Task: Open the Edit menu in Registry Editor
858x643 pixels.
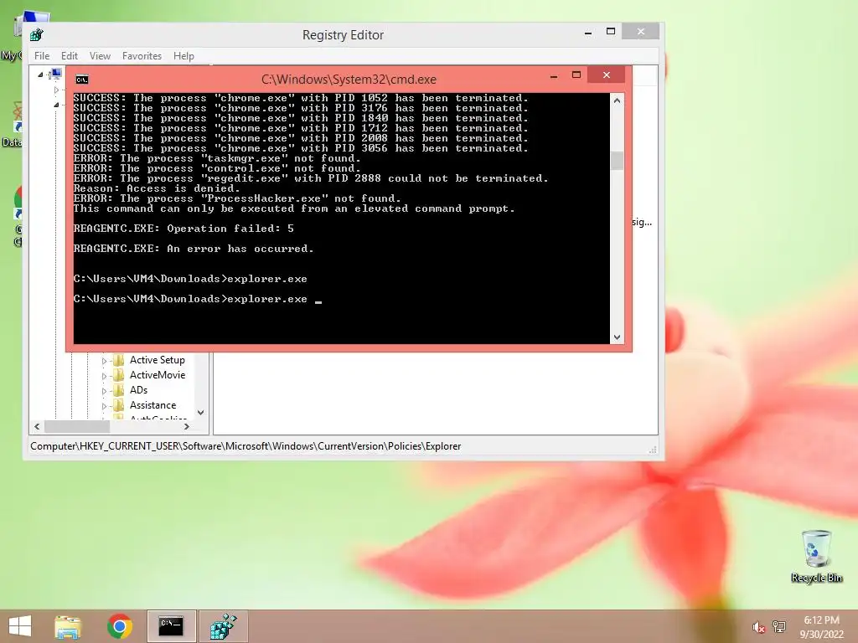Action: click(x=69, y=56)
